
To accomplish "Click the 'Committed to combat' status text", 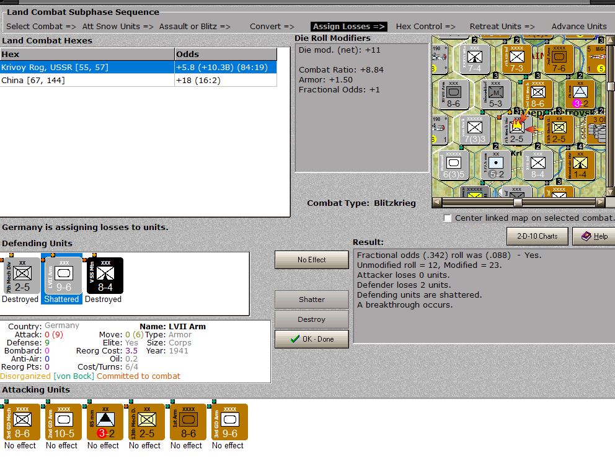I will pyautogui.click(x=138, y=376).
